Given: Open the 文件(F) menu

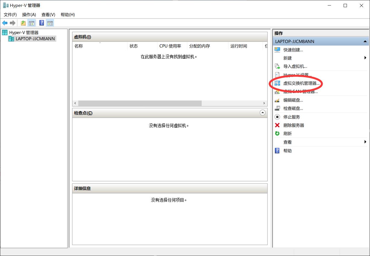Looking at the screenshot, I should (10, 15).
